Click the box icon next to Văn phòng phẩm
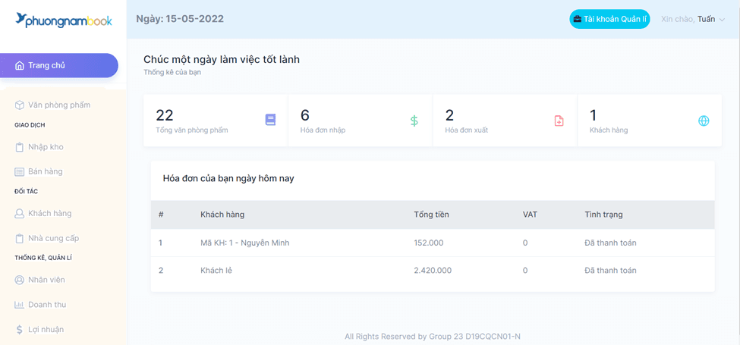 click(20, 105)
